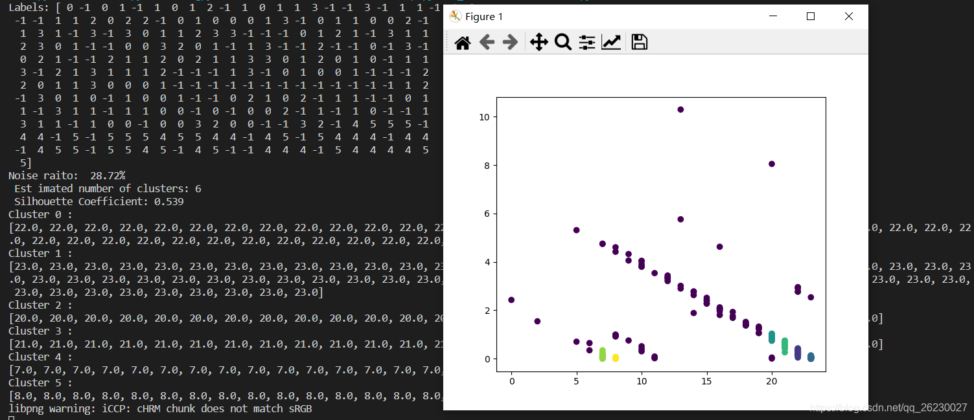Reset the plot to its original view using Home
This screenshot has width=974, height=420.
point(462,43)
